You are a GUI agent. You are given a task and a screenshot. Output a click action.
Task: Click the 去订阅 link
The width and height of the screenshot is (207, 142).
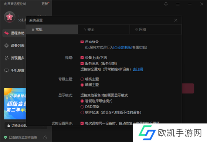[138, 69]
